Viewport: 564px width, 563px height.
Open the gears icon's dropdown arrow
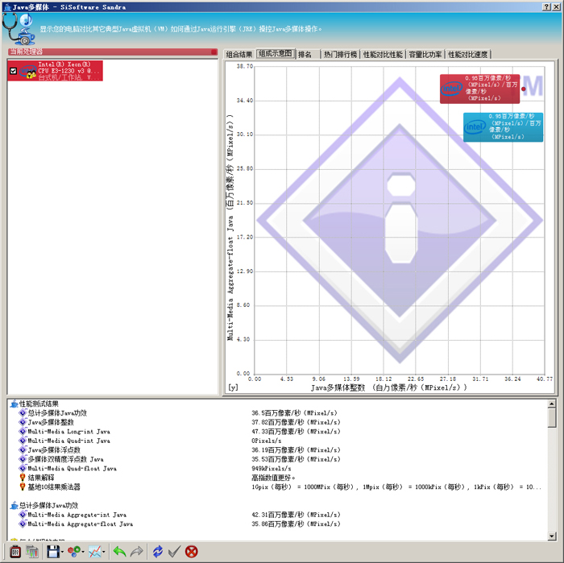83,552
